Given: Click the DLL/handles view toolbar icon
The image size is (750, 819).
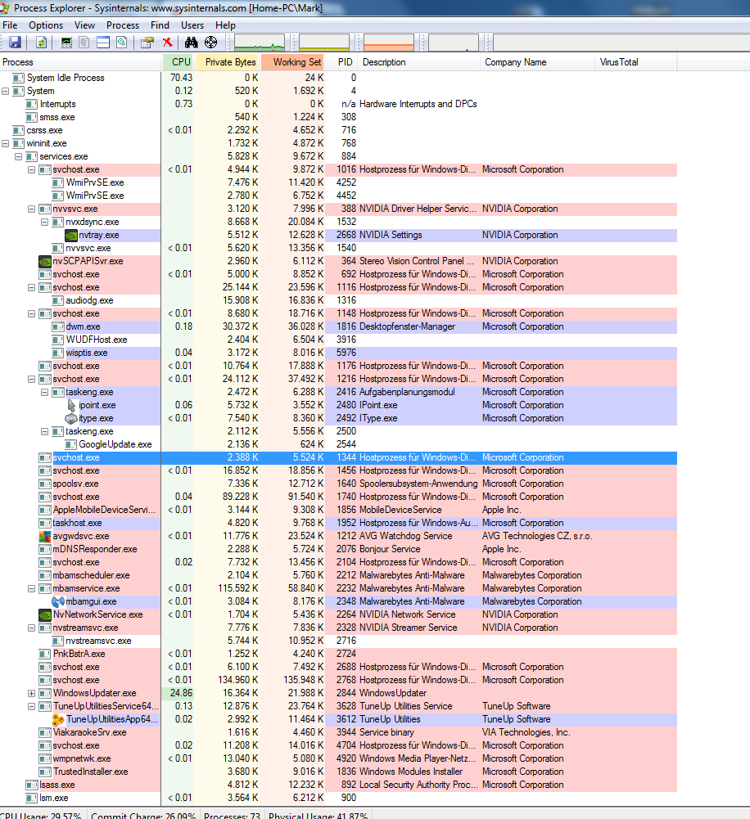Looking at the screenshot, I should [x=122, y=43].
